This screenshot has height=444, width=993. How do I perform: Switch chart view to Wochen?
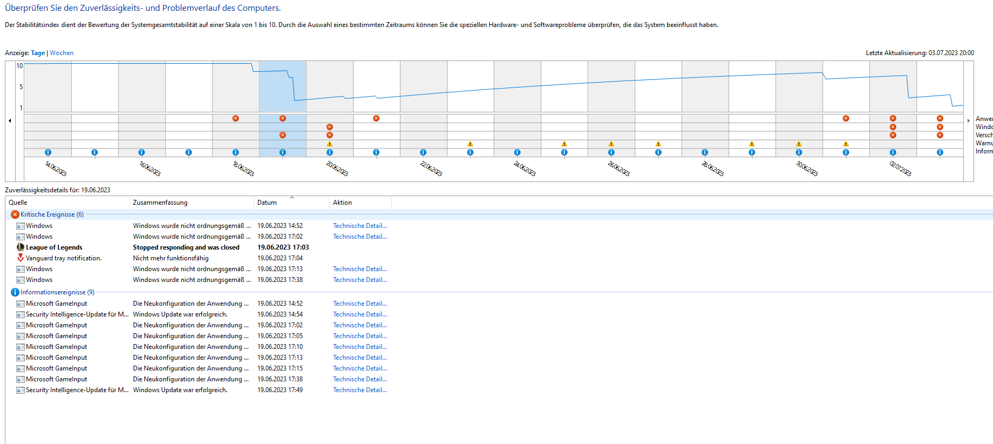tap(62, 53)
